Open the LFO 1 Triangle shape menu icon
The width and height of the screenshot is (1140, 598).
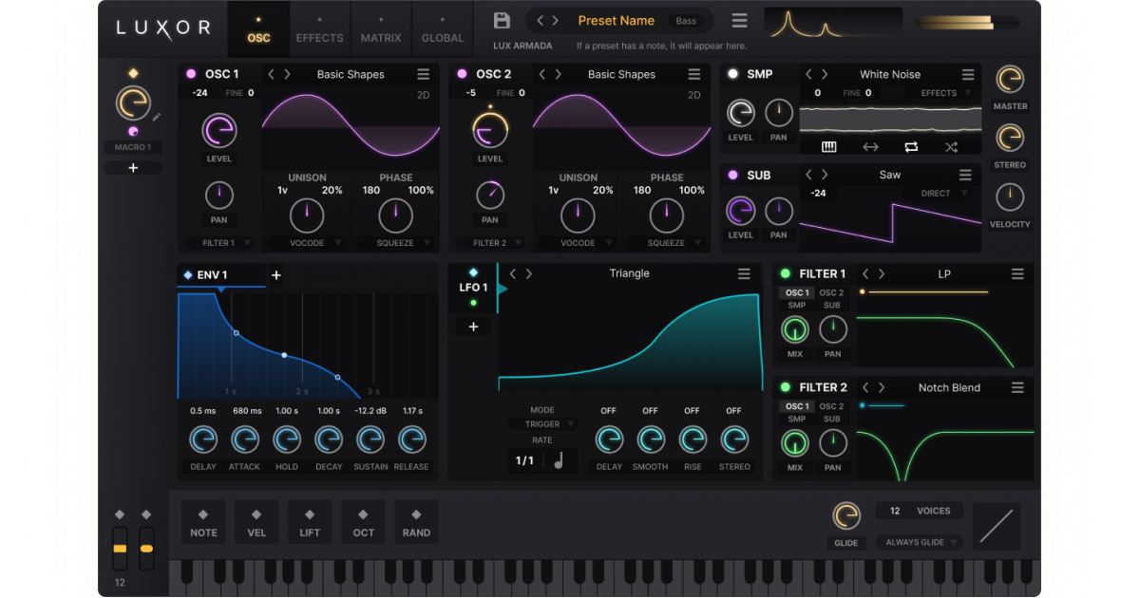(x=745, y=273)
